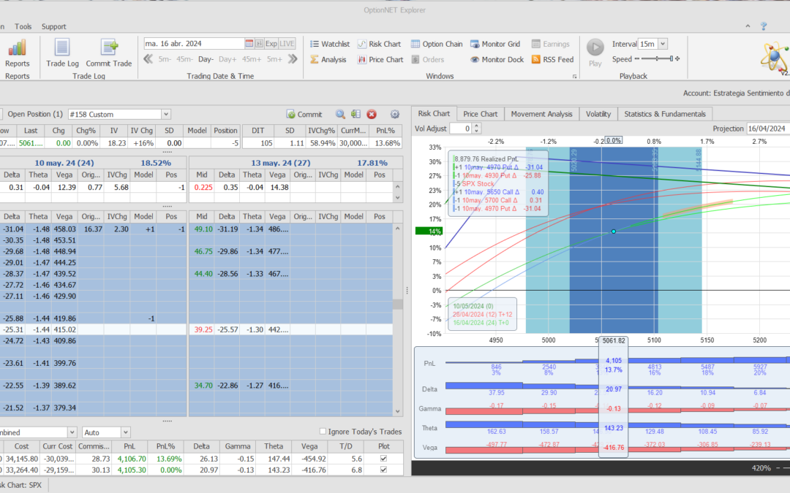790x493 pixels.
Task: Click the position settings gear icon
Action: (395, 115)
